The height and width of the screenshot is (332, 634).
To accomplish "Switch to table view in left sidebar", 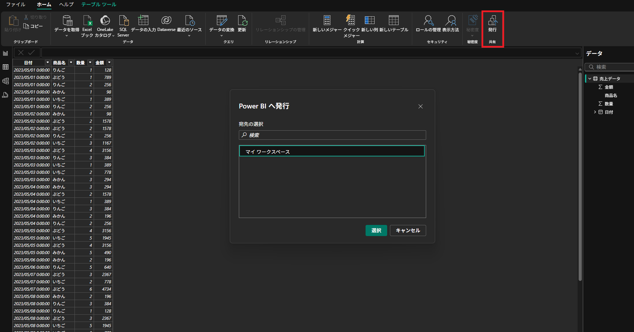I will tap(6, 67).
